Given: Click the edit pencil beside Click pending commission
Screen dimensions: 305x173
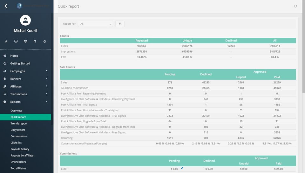Looking at the screenshot, I should (182, 168).
